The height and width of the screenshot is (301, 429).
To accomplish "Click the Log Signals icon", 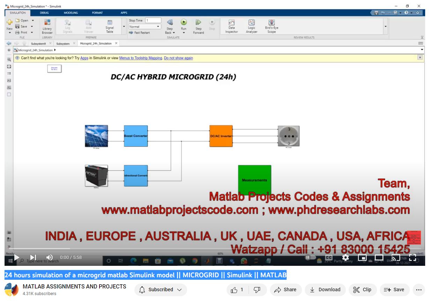I will click(68, 23).
